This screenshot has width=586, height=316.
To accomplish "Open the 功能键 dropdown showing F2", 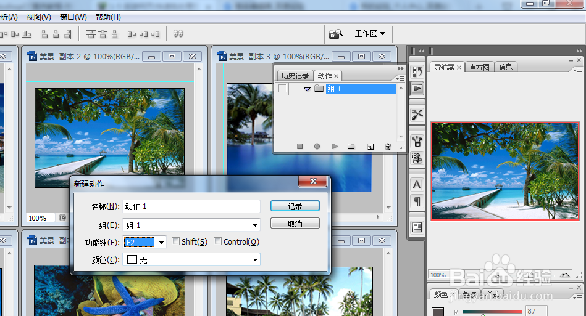I will coord(161,243).
